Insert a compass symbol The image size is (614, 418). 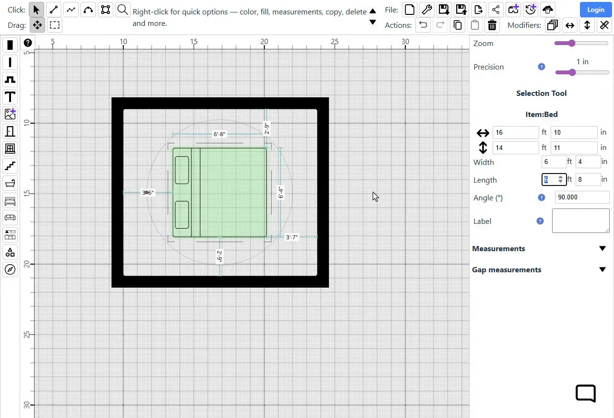click(10, 269)
